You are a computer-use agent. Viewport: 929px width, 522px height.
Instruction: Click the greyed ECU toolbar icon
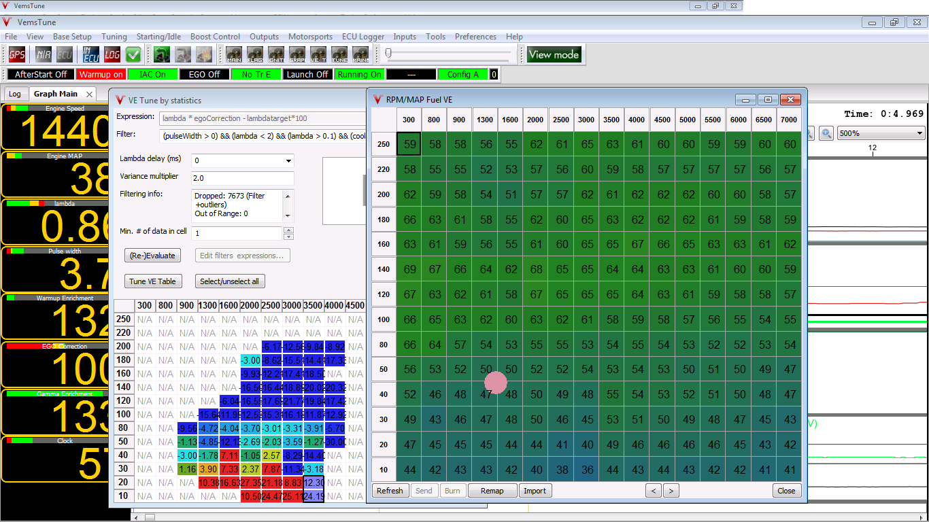coord(65,54)
